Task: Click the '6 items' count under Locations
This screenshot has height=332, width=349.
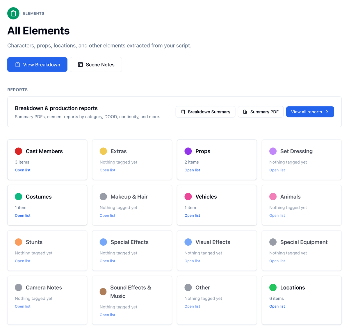Action: (277, 299)
